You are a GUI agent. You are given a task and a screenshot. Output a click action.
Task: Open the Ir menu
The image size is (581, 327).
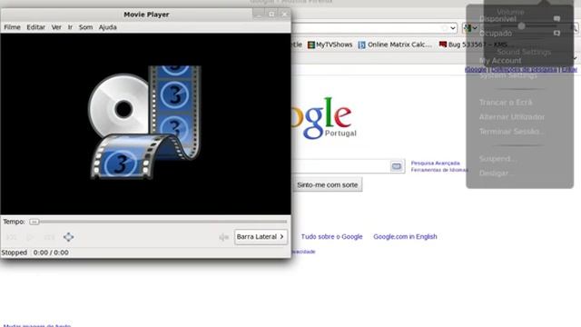[x=70, y=27]
